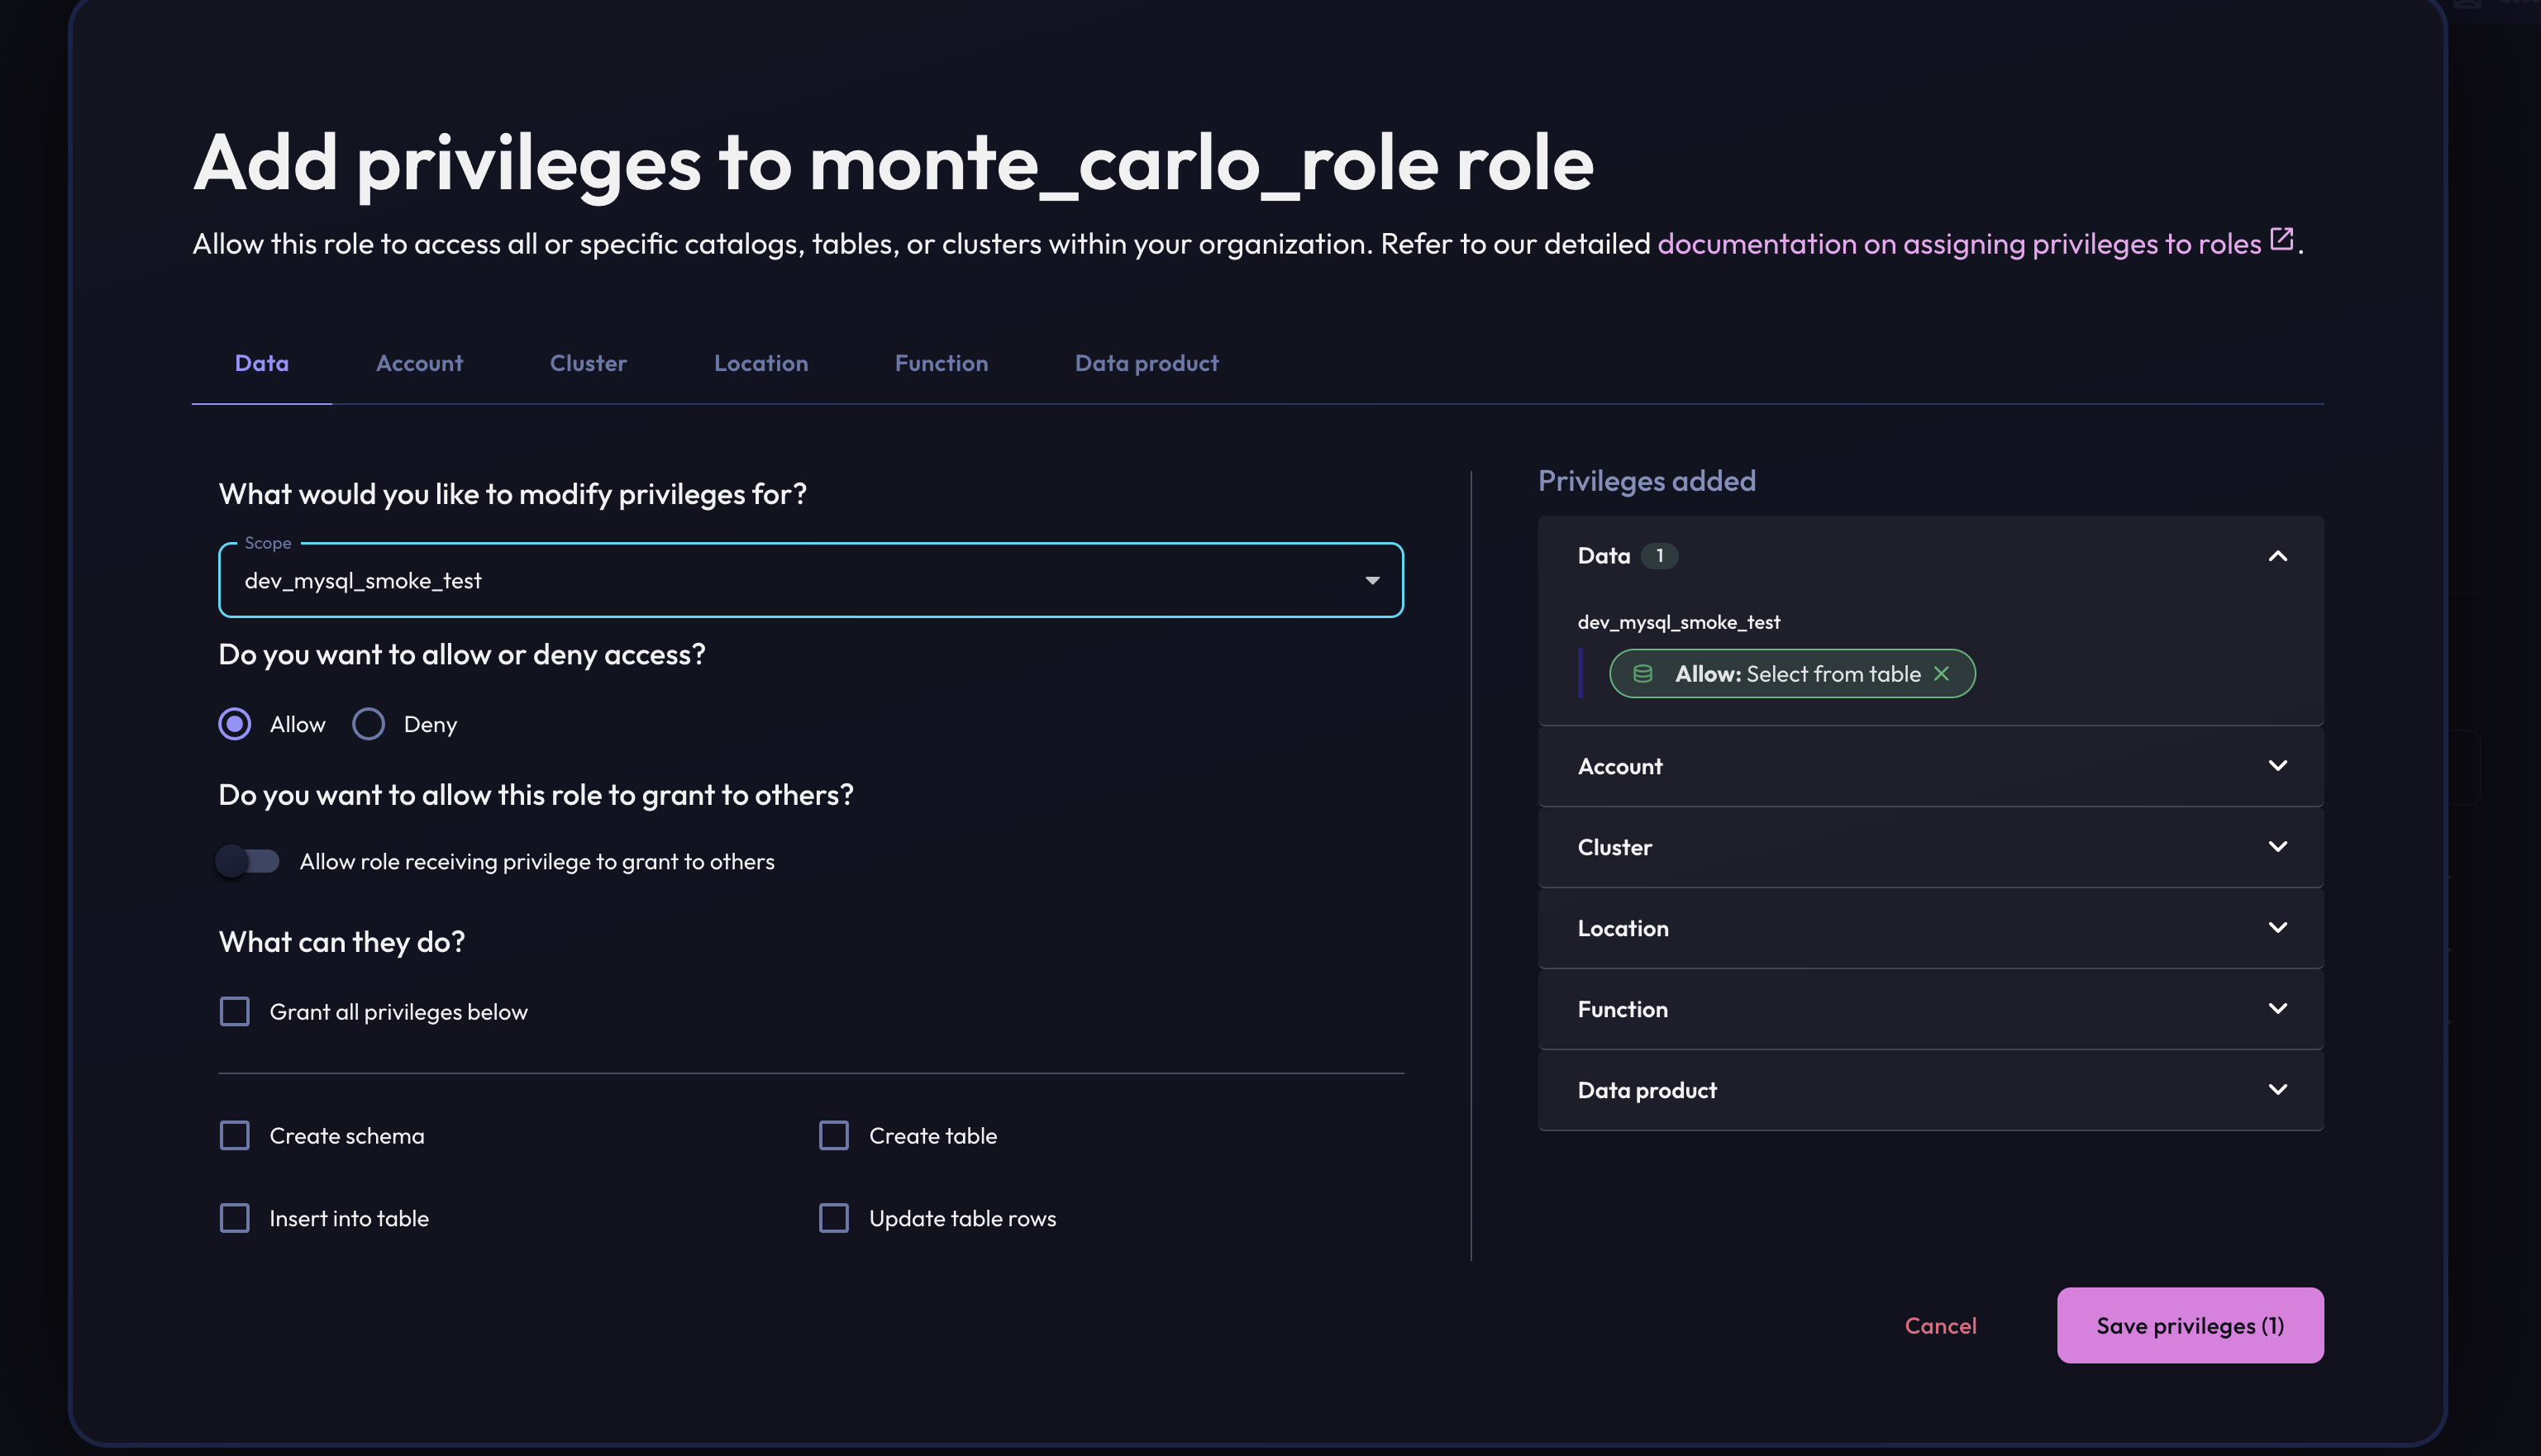Click the database icon in Allow chip
Image resolution: width=2541 pixels, height=1456 pixels.
click(x=1642, y=674)
